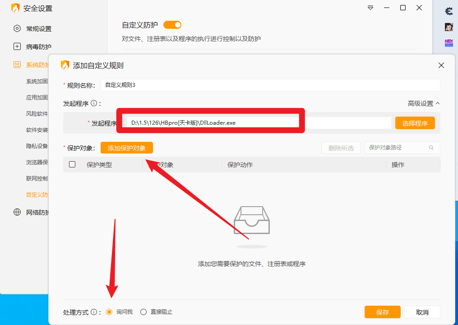Close the 添加自定义规则 dialog
458x325 pixels.
(441, 65)
